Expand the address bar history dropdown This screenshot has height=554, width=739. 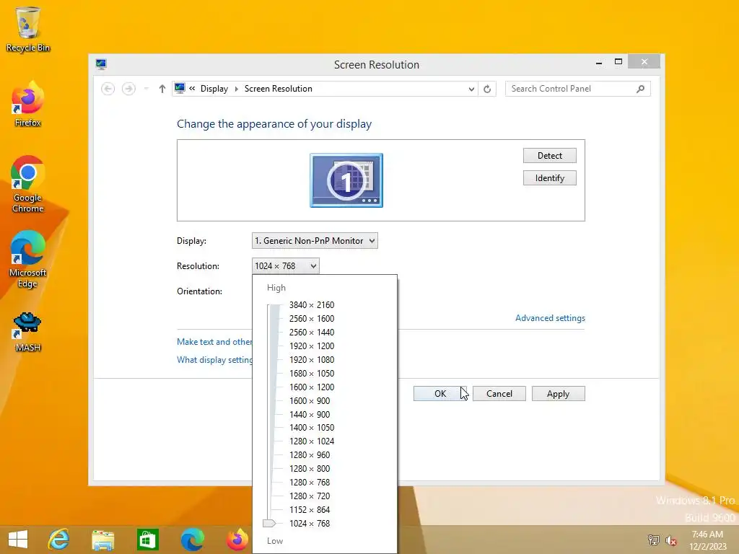[x=471, y=89]
